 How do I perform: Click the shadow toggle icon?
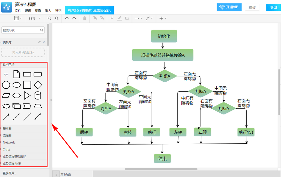(127, 18)
